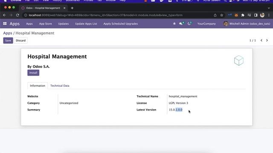Open the macOS Apple menu
The width and height of the screenshot is (273, 153).
tap(5, 1)
